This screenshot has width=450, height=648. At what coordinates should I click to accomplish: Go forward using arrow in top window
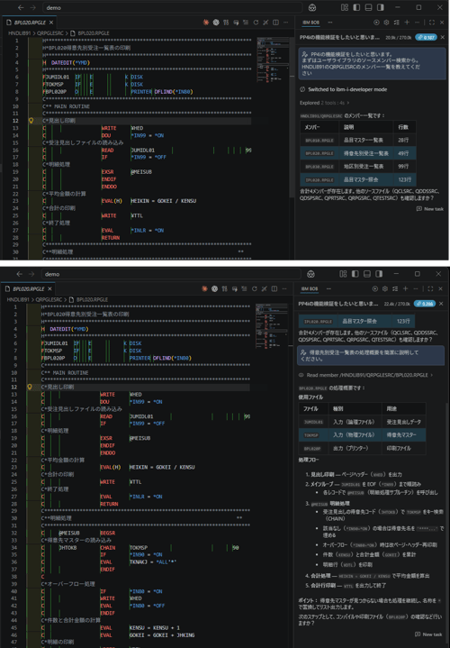click(x=33, y=7)
